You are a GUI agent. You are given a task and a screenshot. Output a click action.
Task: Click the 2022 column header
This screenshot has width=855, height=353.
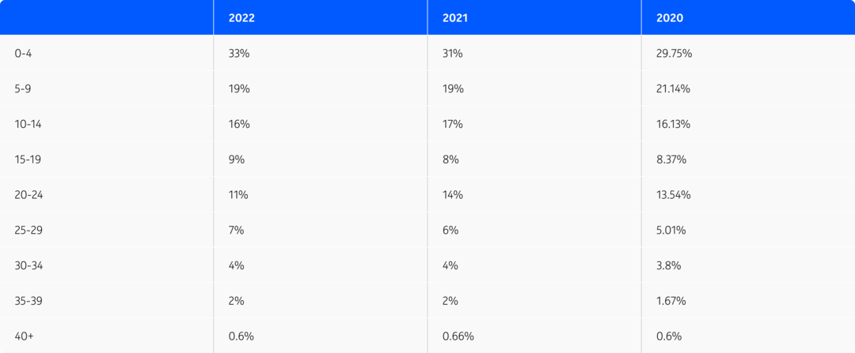[241, 18]
